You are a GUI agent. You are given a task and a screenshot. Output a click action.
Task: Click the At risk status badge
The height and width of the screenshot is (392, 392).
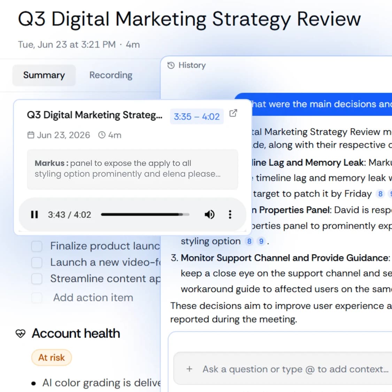click(x=52, y=358)
